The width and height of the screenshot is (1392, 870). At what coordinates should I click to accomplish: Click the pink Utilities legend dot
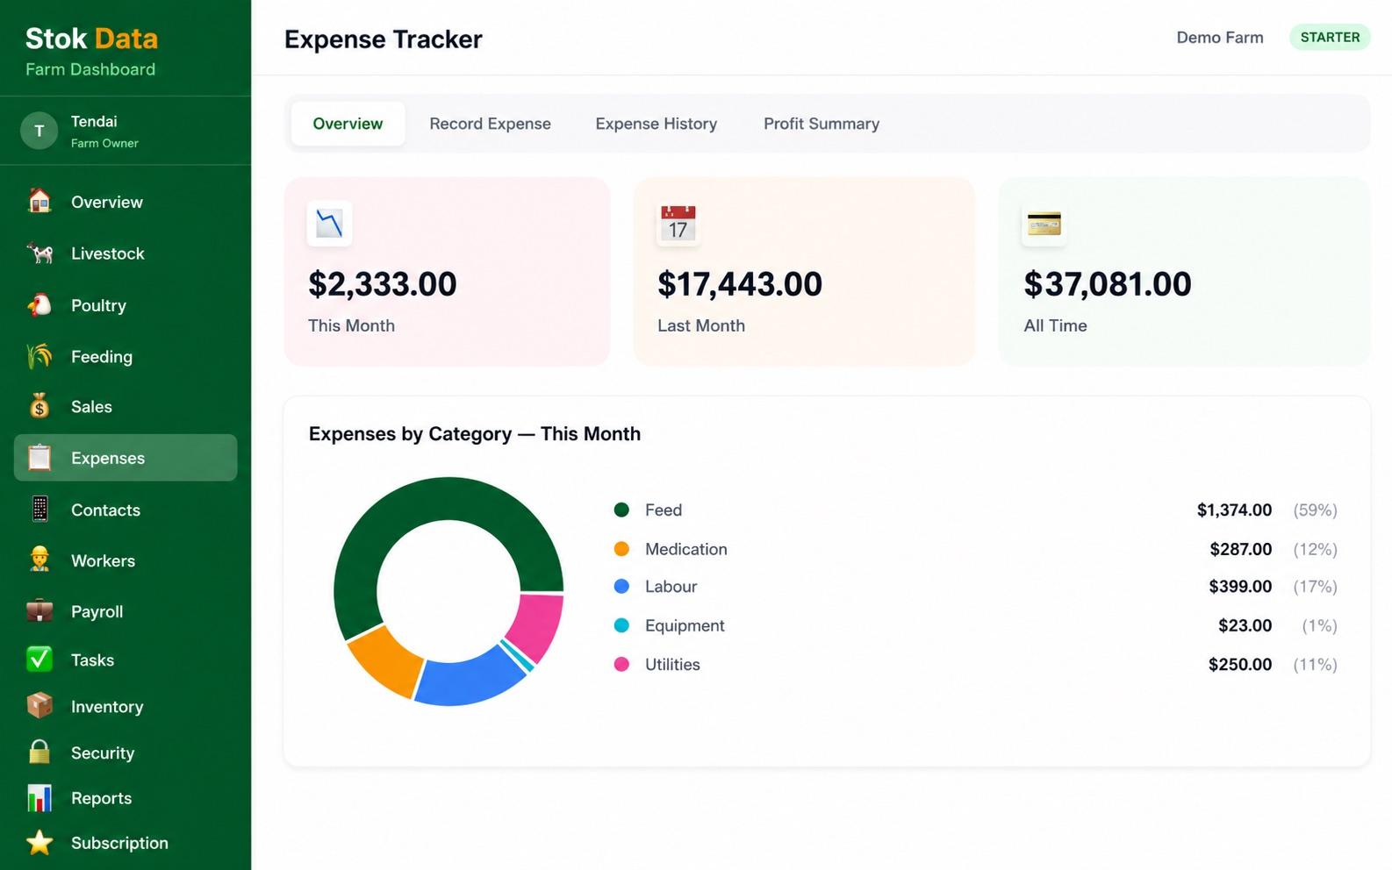(621, 664)
